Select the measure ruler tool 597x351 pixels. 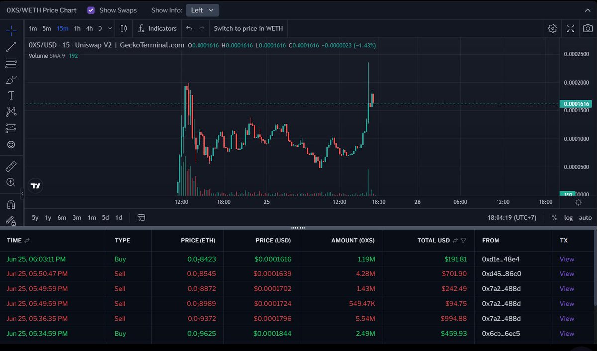click(x=11, y=166)
